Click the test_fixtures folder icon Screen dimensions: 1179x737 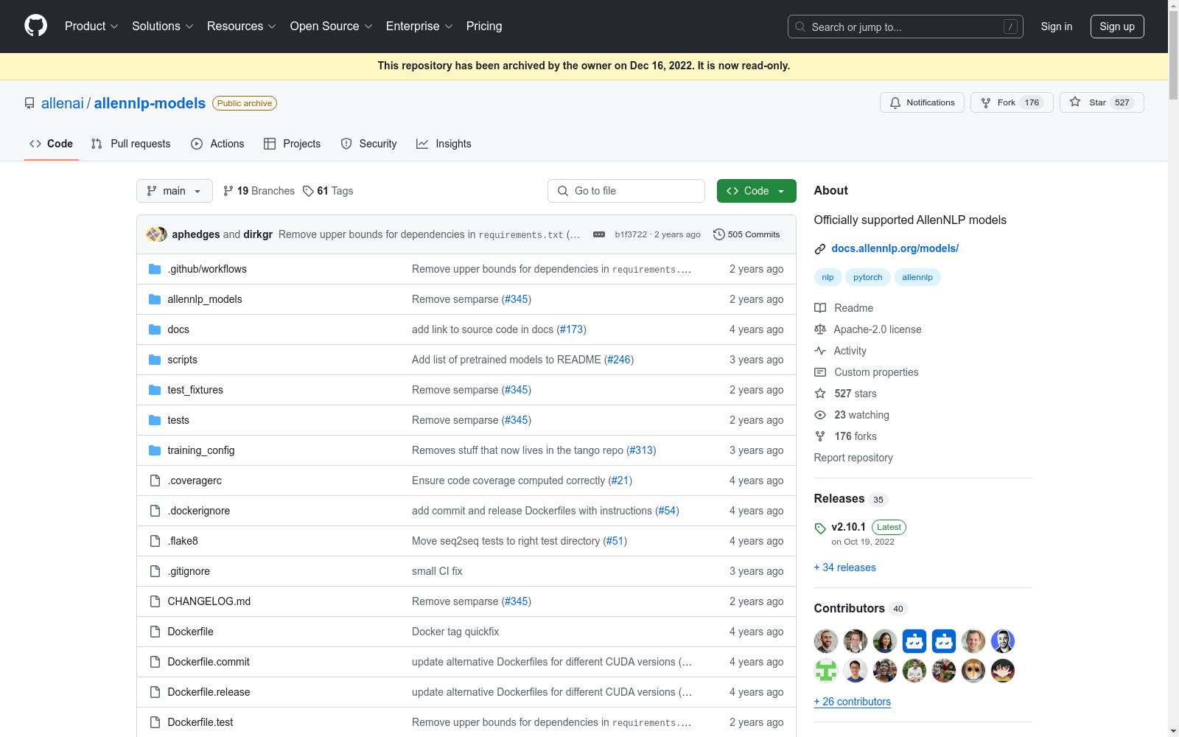[x=155, y=390]
